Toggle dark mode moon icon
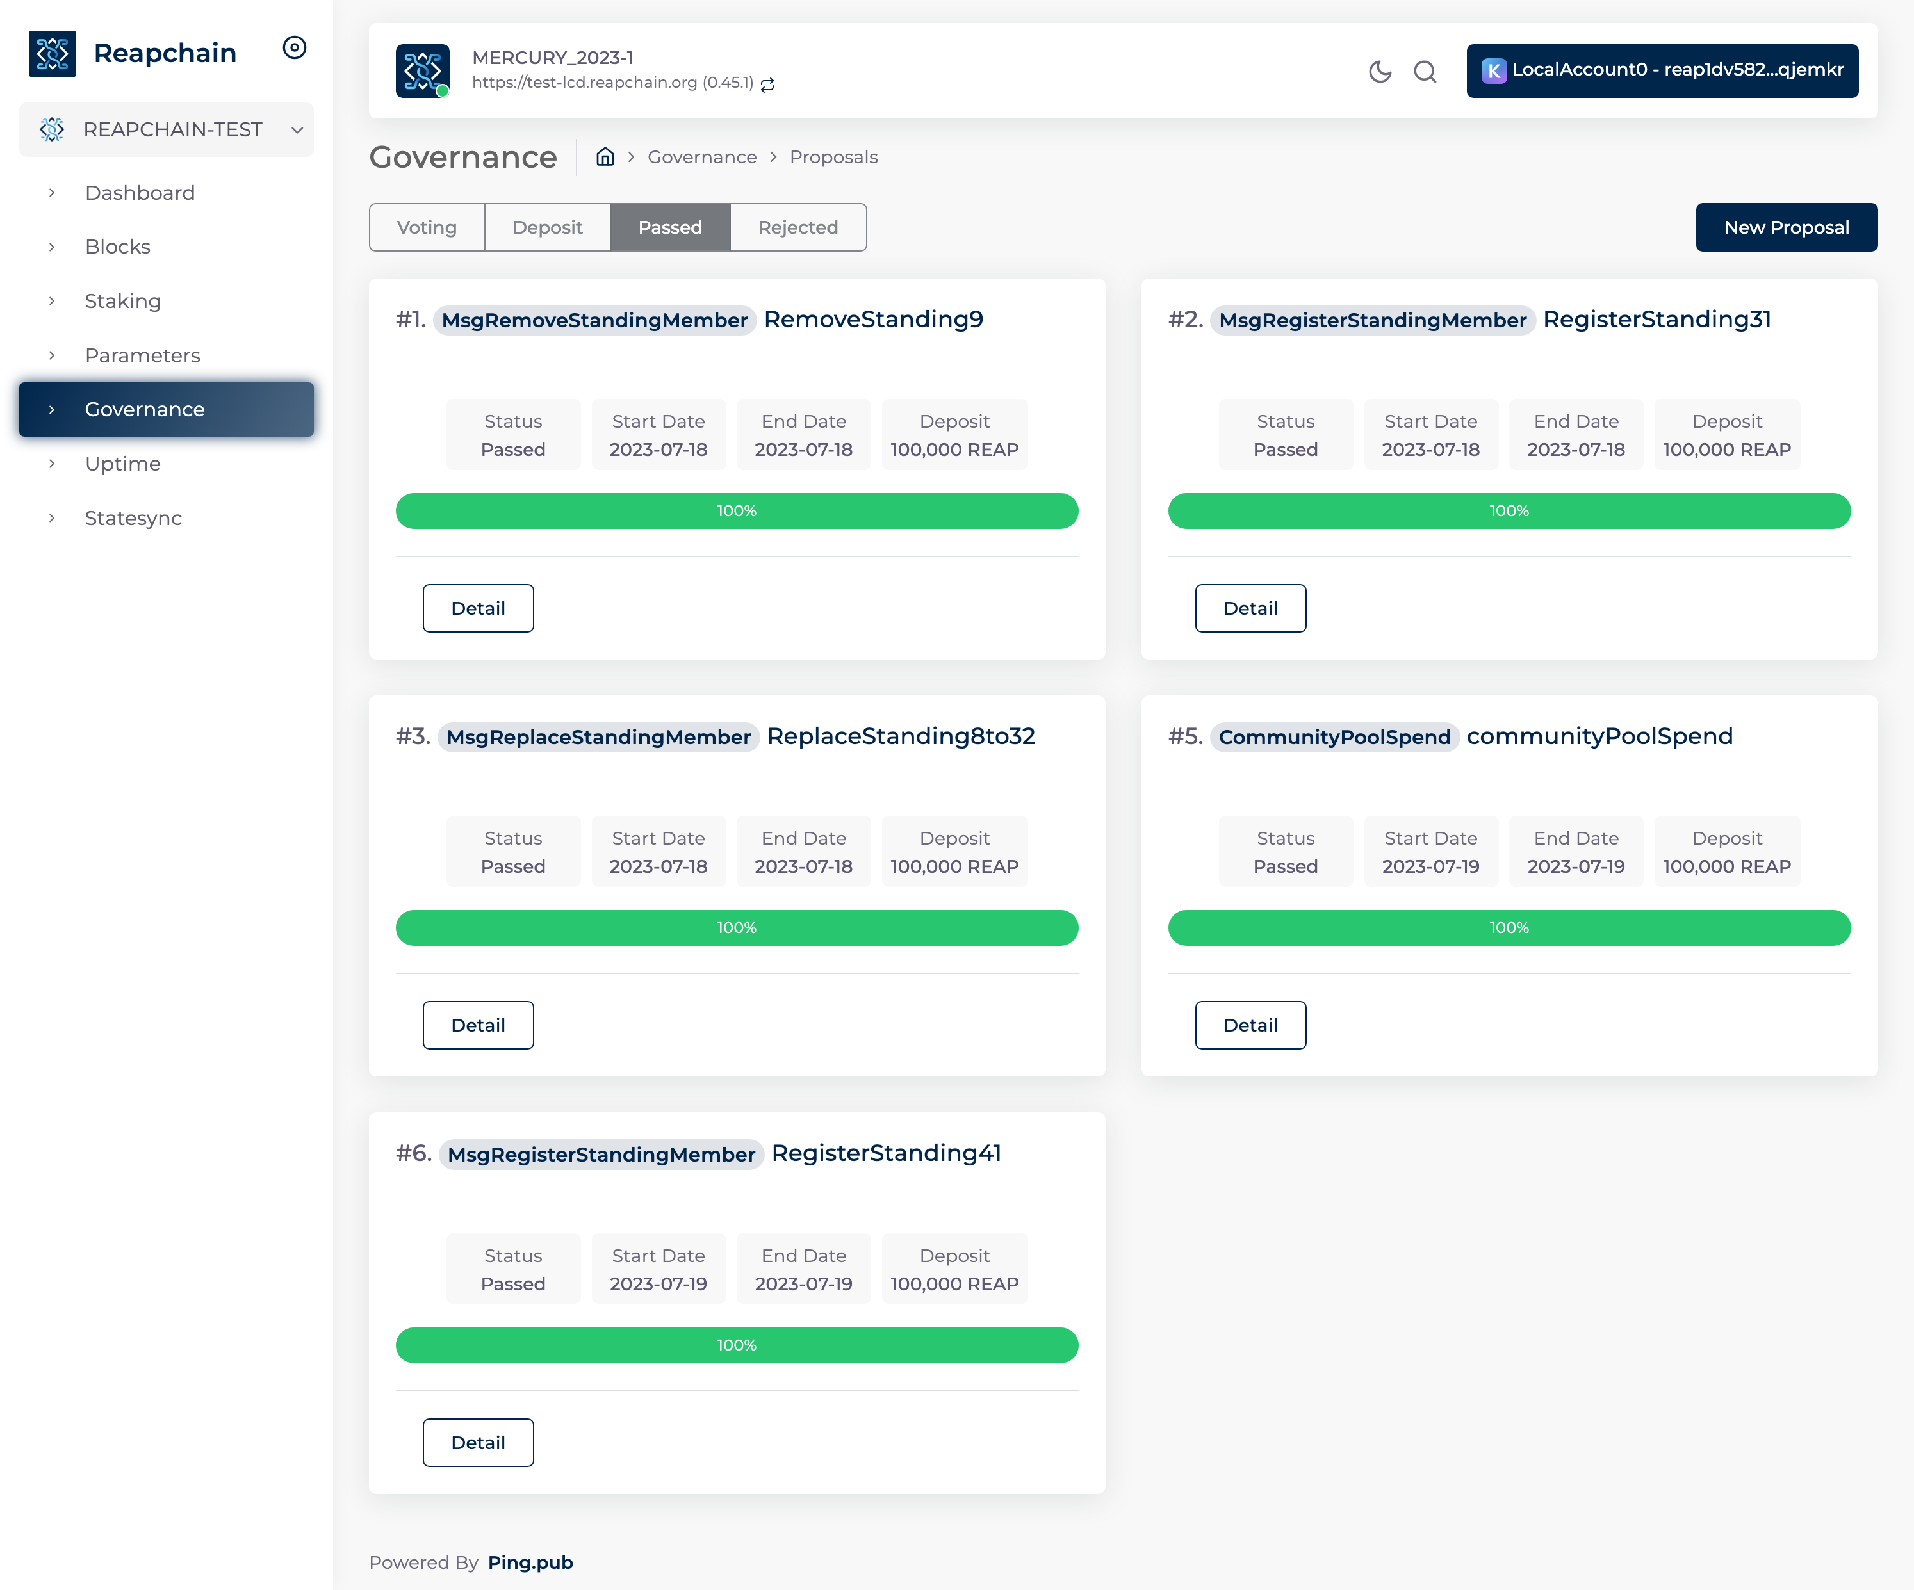 tap(1380, 71)
